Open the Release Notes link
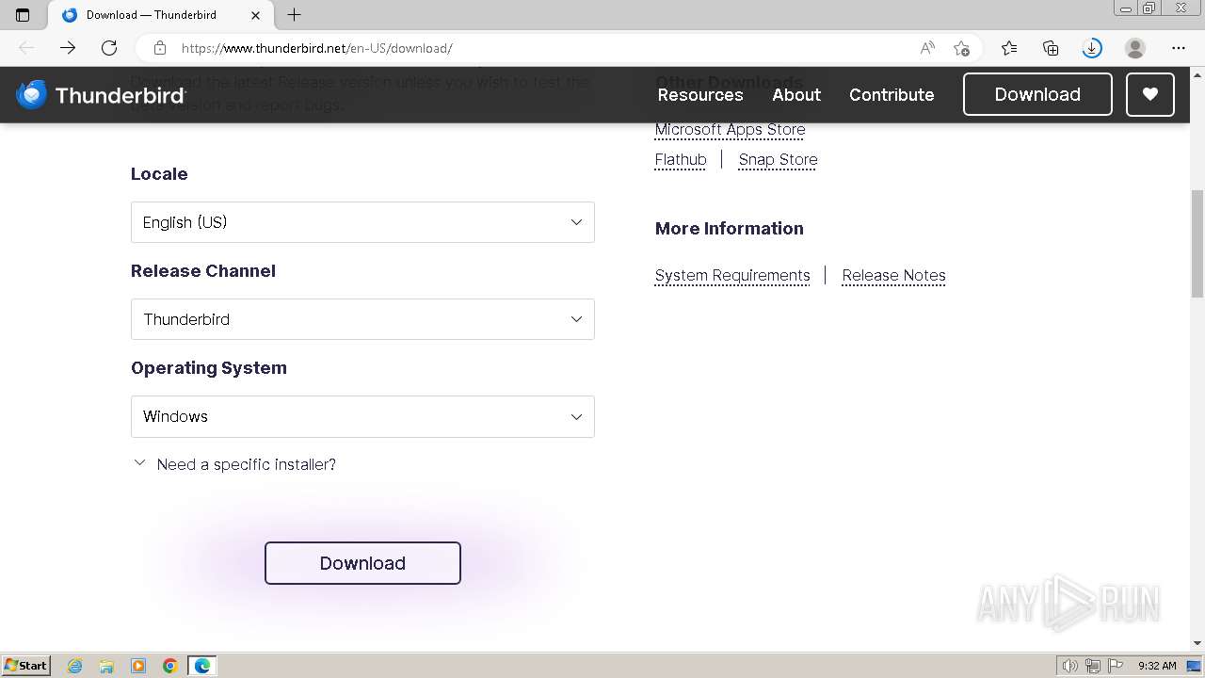This screenshot has height=678, width=1205. pyautogui.click(x=893, y=276)
